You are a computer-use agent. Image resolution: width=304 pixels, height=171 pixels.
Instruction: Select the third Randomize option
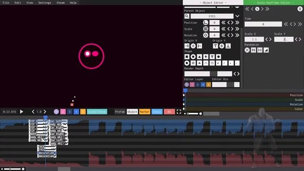[x=260, y=50]
